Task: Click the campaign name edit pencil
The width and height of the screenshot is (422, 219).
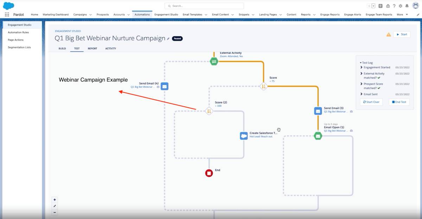Action: (x=168, y=38)
